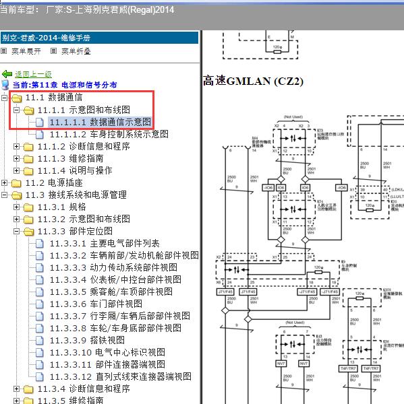This screenshot has width=404, height=404.
Task: Open 11.3.3.4 仪表板/中控台部件视图
Action: pyautogui.click(x=115, y=279)
